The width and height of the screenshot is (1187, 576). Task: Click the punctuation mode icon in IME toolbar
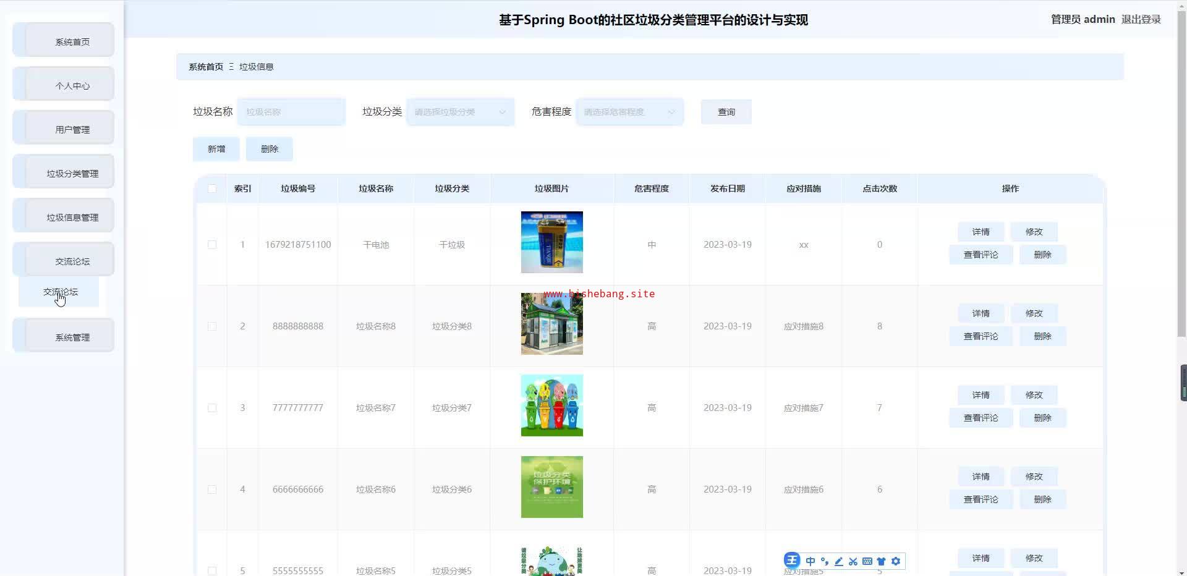[825, 561]
